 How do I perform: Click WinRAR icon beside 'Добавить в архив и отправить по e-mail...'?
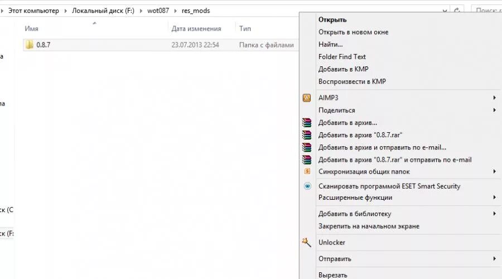point(307,147)
